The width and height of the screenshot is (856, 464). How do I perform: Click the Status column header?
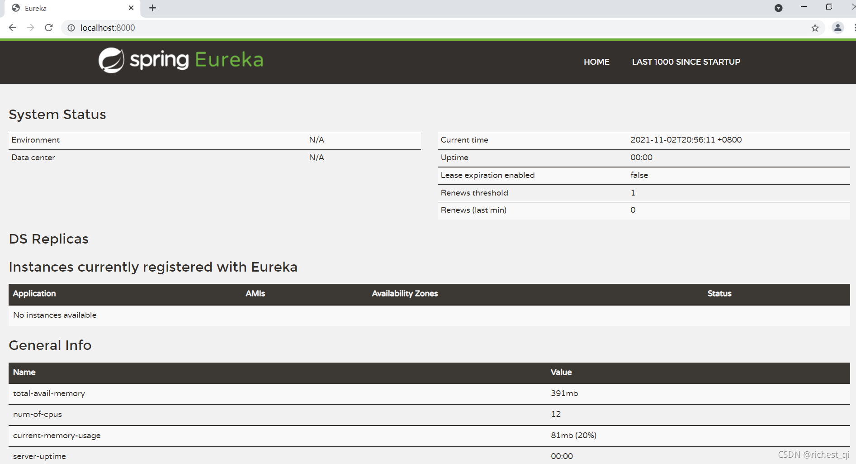pos(719,293)
